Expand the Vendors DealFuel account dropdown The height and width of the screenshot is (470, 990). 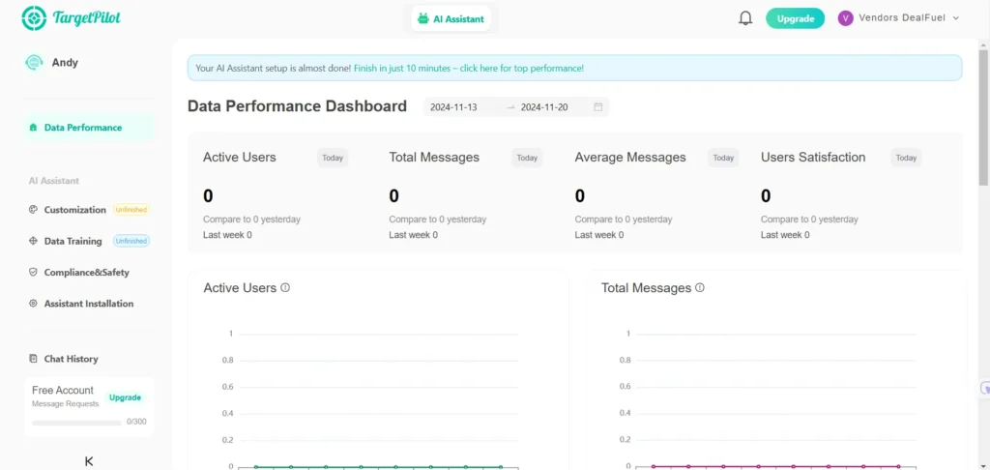(956, 18)
